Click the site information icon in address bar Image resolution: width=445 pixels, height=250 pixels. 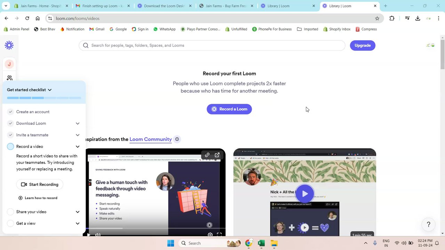(x=50, y=18)
